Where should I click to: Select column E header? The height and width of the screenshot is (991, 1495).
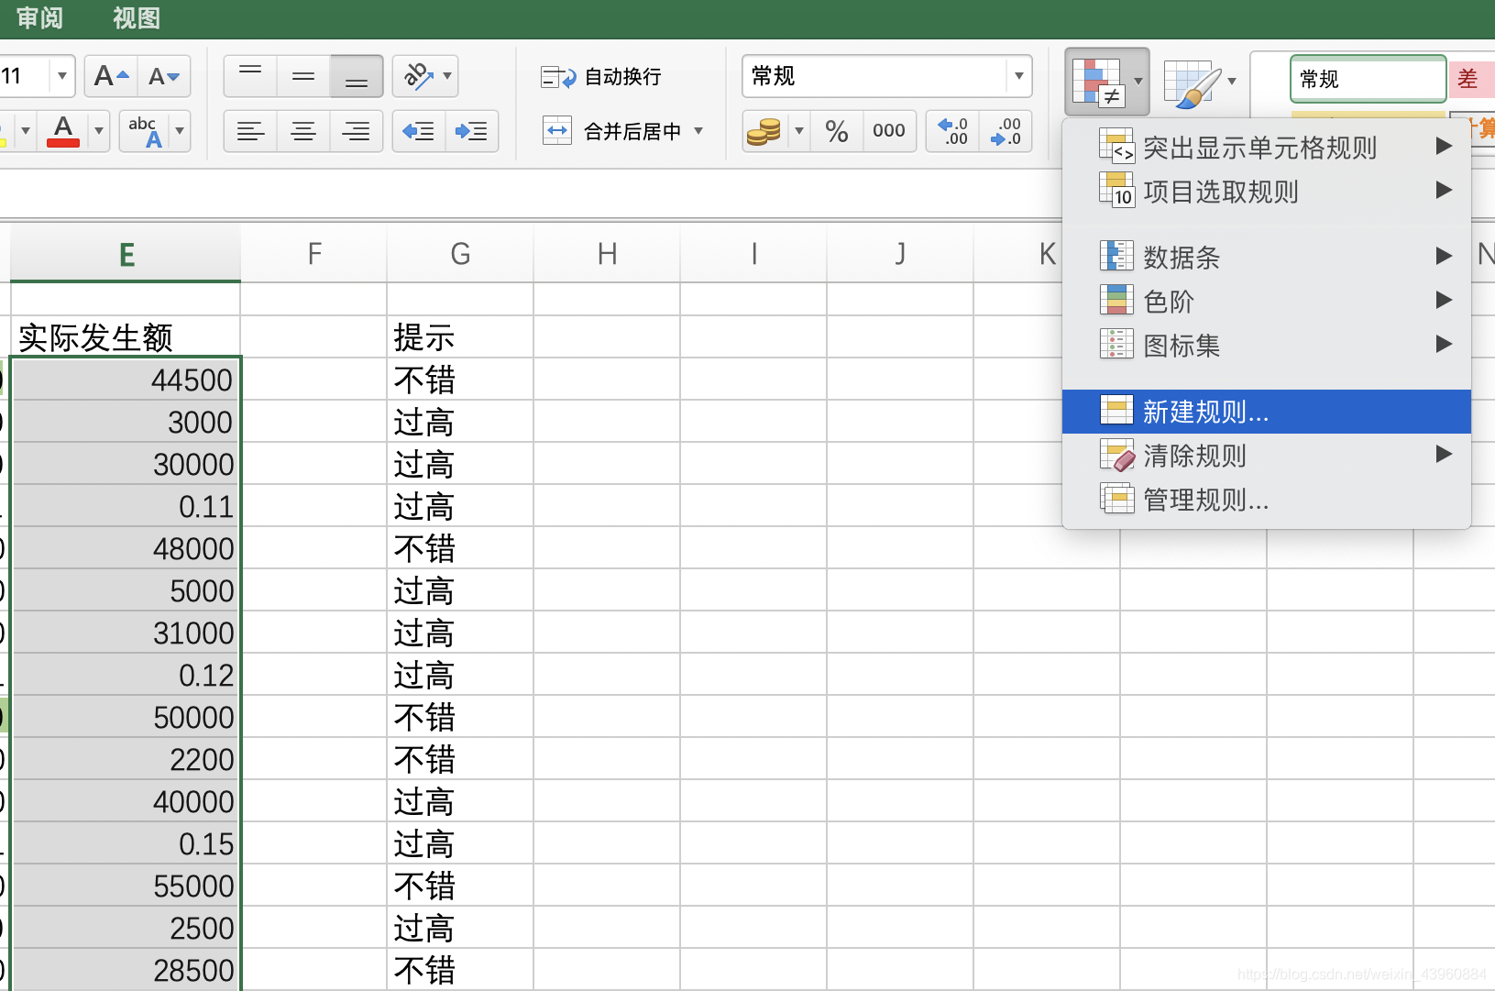(126, 254)
